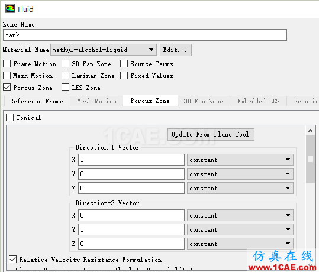This screenshot has height=272, width=319.
Task: Expand Direction-1 X constant dropdown
Action: tap(240, 160)
